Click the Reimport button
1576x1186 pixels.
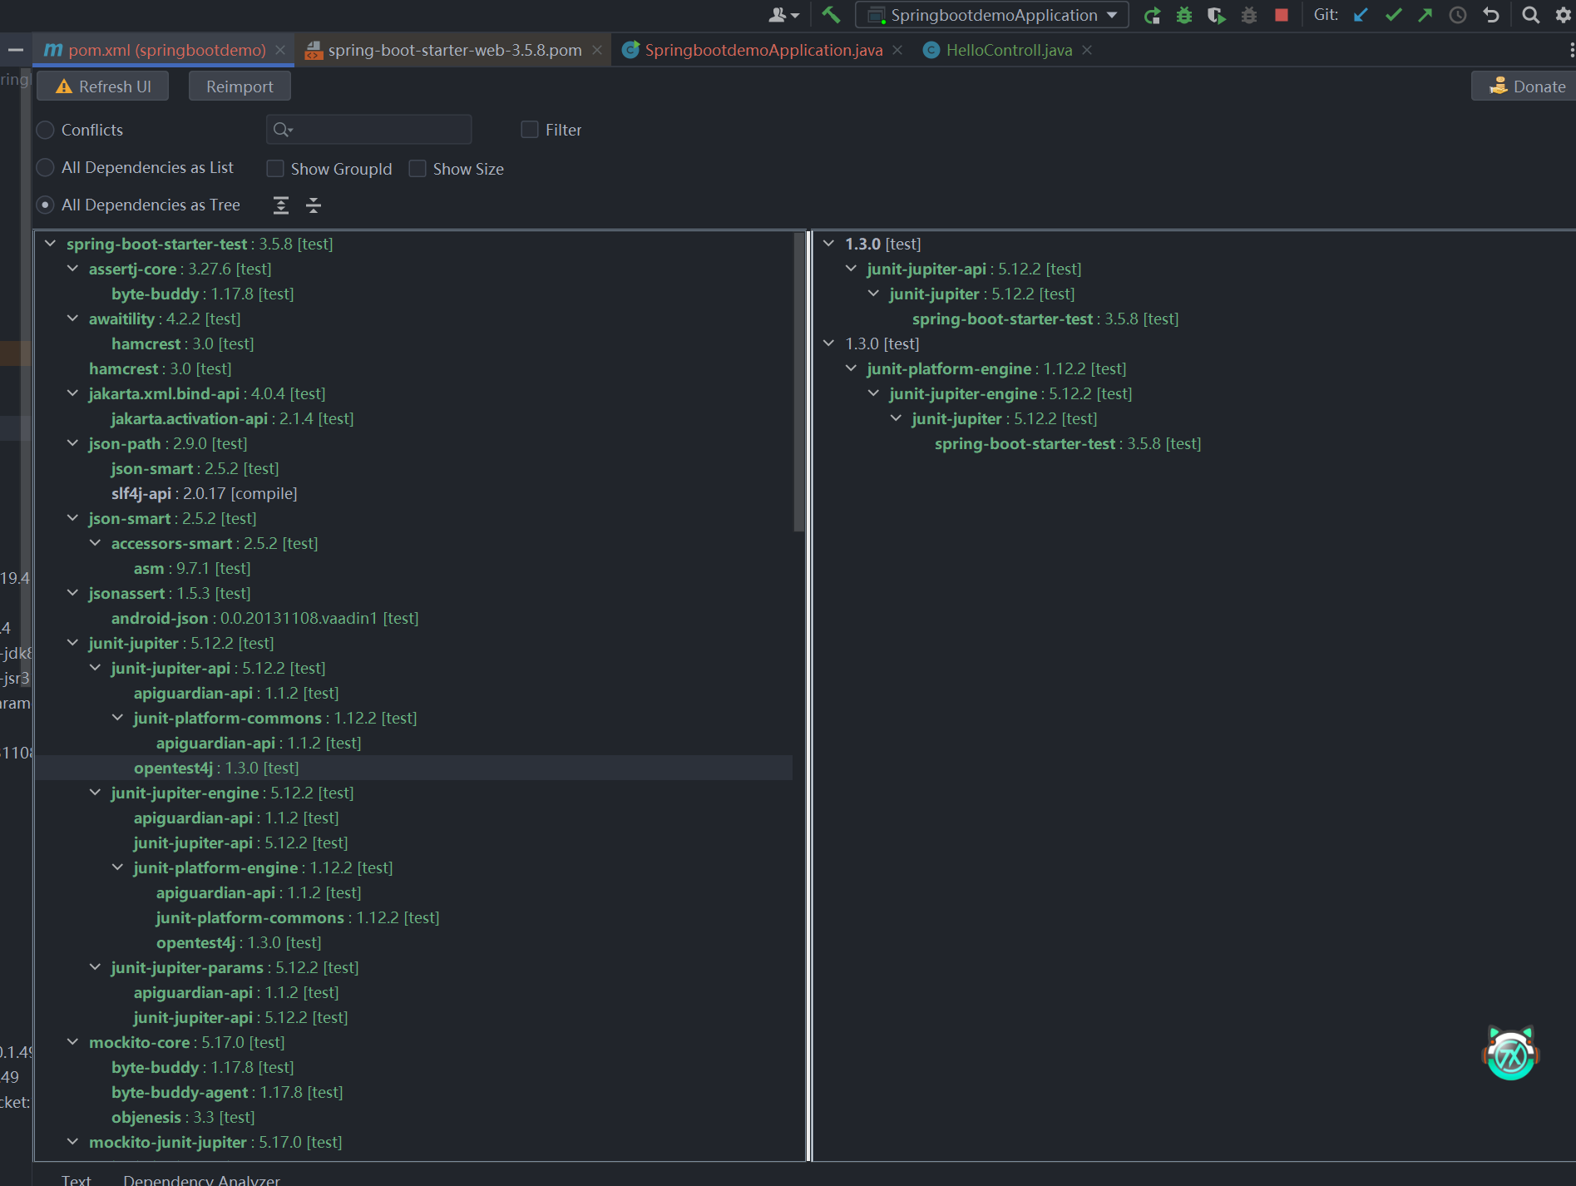[240, 86]
